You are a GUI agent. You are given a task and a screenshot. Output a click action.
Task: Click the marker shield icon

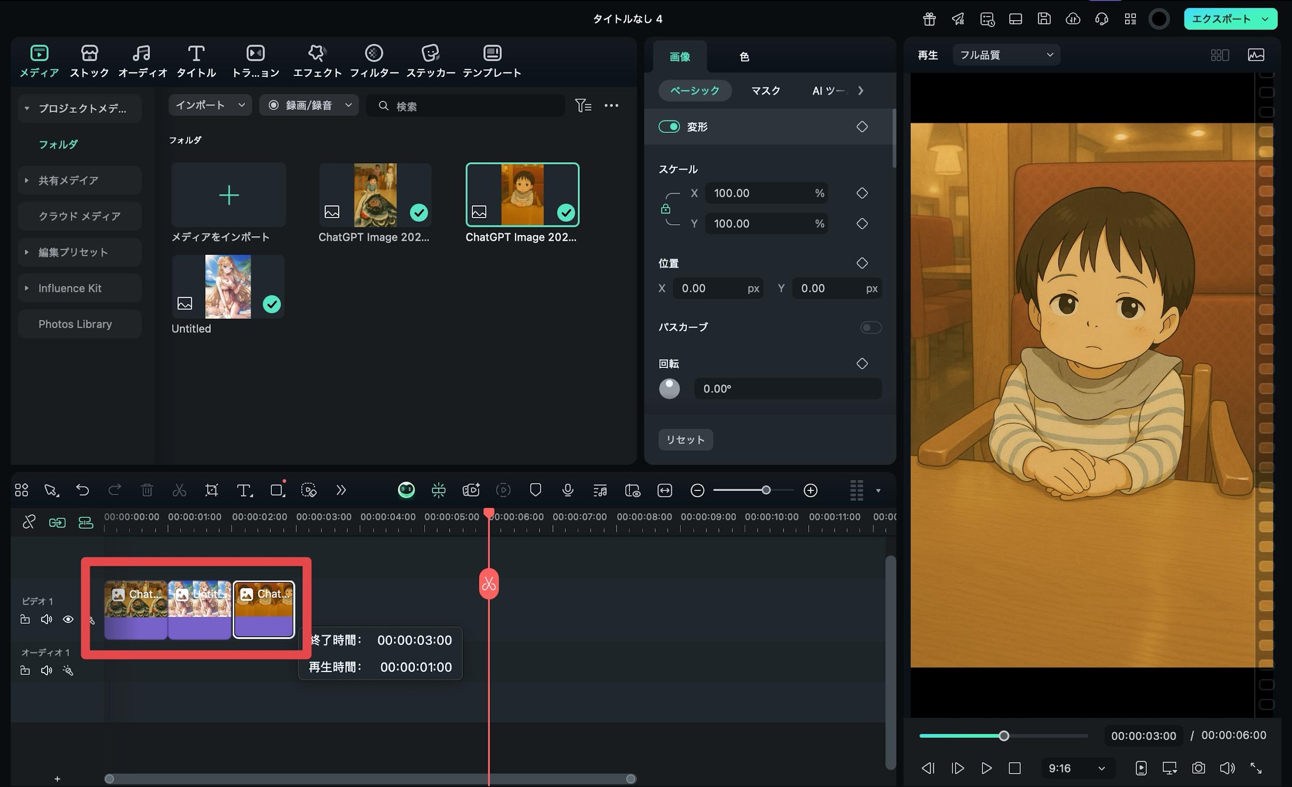click(535, 490)
